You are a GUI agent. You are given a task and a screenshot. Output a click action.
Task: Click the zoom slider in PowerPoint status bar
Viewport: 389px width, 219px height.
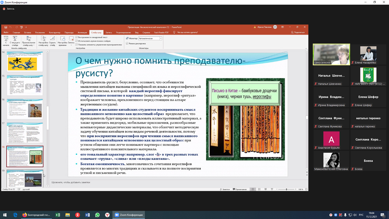tap(287, 189)
